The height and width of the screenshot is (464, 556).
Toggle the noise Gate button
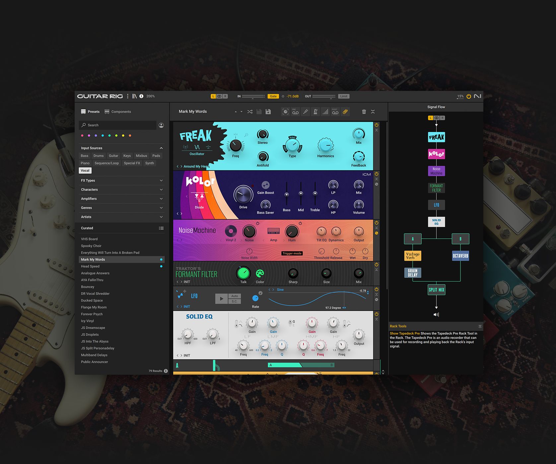[x=273, y=97]
